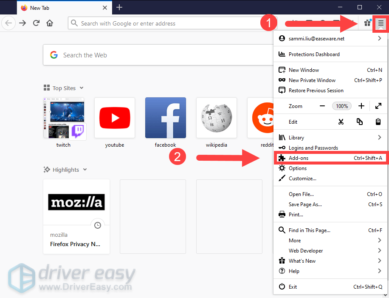This screenshot has width=389, height=298.
Task: Open a new tab with plus button
Action: [x=119, y=7]
